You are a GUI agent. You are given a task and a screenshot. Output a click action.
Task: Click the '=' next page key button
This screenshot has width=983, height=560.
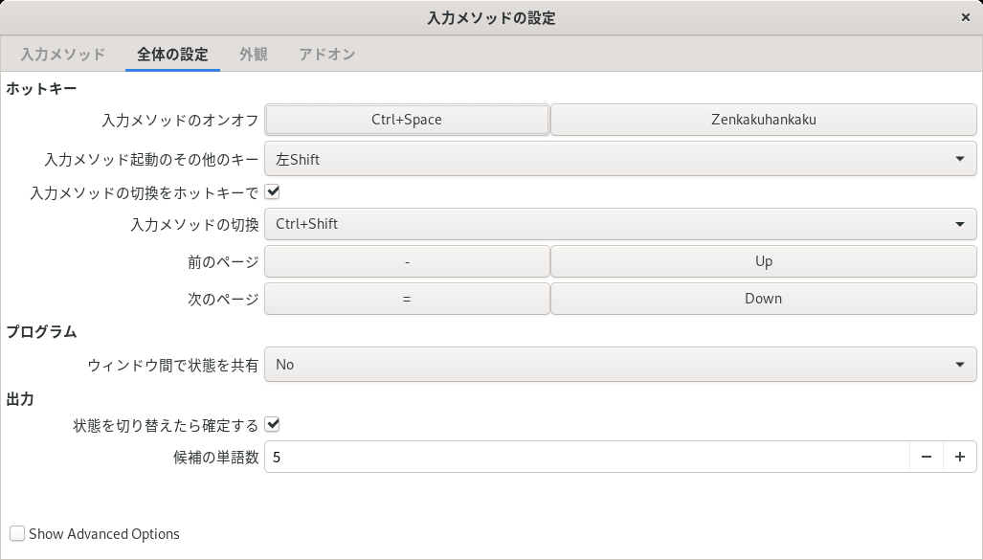407,299
